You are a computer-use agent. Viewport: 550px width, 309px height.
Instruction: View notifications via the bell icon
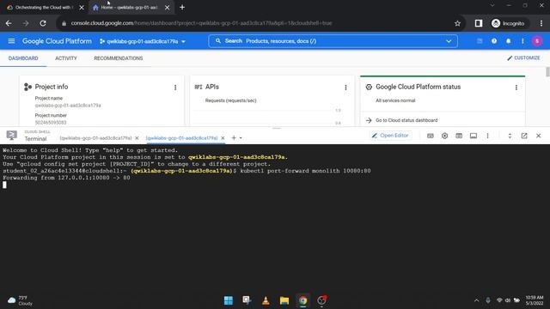coord(508,41)
